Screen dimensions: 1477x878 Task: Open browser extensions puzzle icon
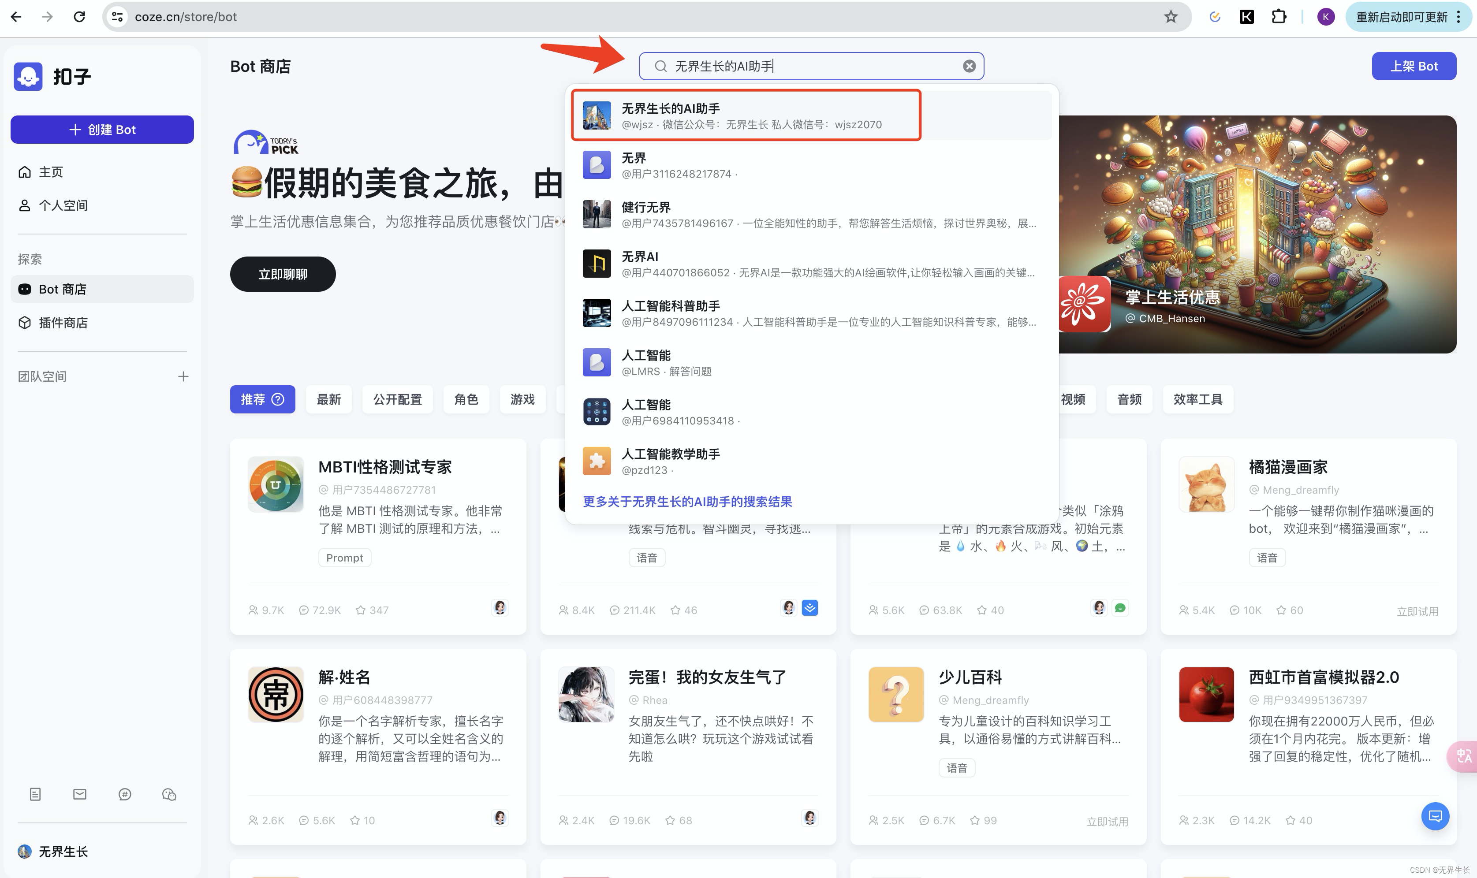[x=1279, y=17]
